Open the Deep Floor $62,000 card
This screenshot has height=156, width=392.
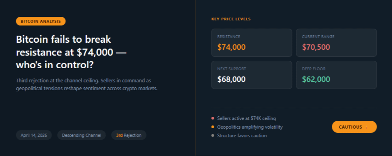click(336, 75)
